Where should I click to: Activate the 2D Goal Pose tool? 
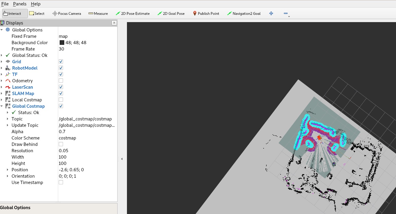[x=171, y=13]
